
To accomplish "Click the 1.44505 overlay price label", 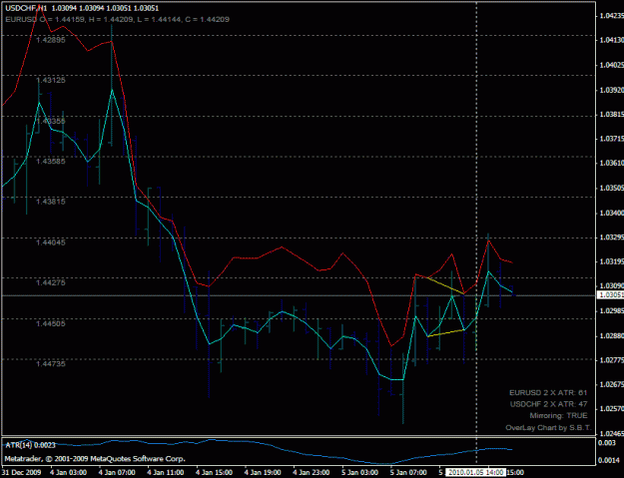I will click(51, 323).
